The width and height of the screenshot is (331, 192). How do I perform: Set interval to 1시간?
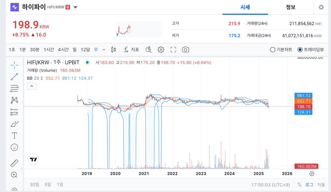coord(49,50)
